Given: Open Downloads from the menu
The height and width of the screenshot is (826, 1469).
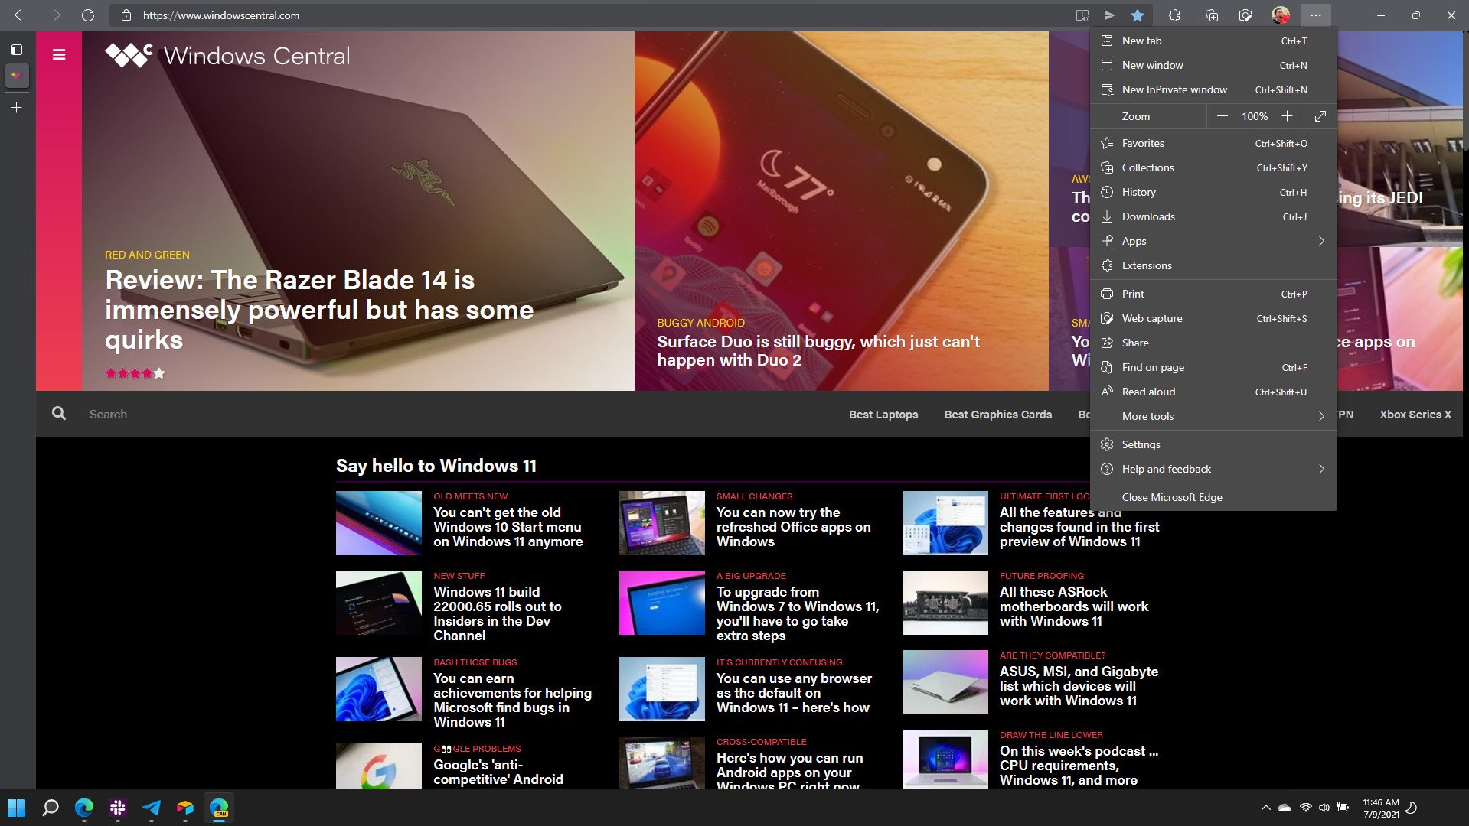Looking at the screenshot, I should pos(1213,216).
